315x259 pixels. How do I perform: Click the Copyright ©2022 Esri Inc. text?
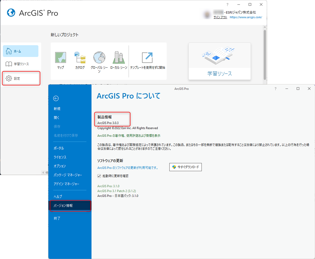128,128
